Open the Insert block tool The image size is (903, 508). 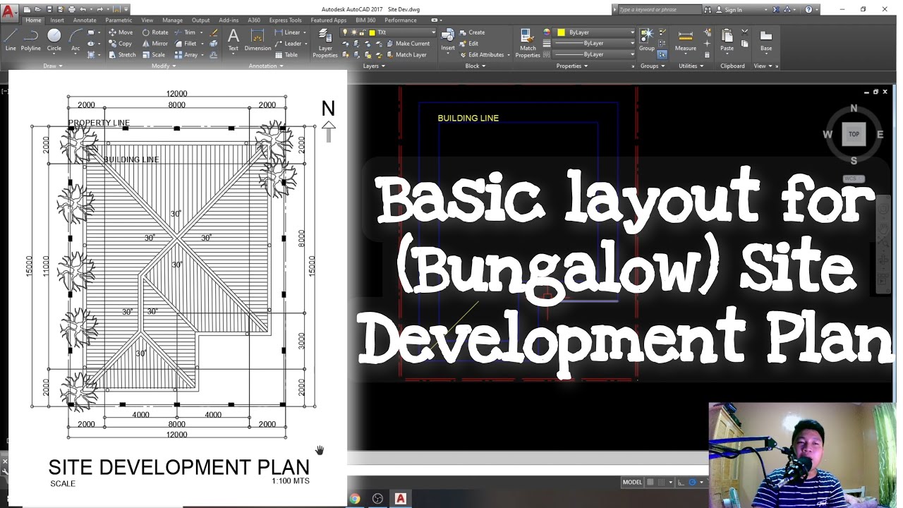point(448,40)
